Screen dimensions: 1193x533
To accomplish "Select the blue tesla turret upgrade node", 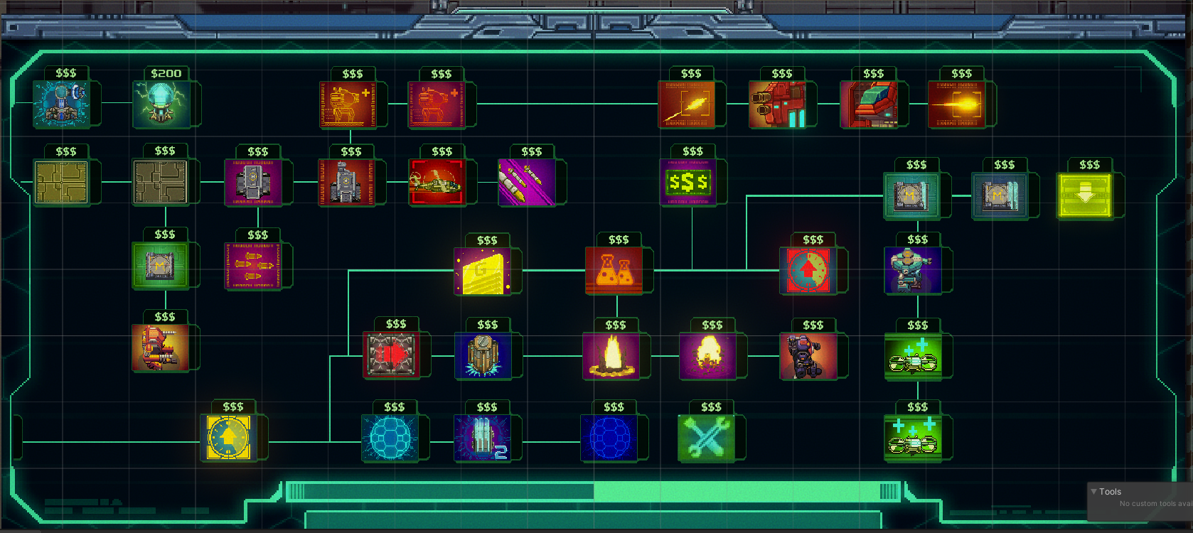I will pyautogui.click(x=62, y=104).
